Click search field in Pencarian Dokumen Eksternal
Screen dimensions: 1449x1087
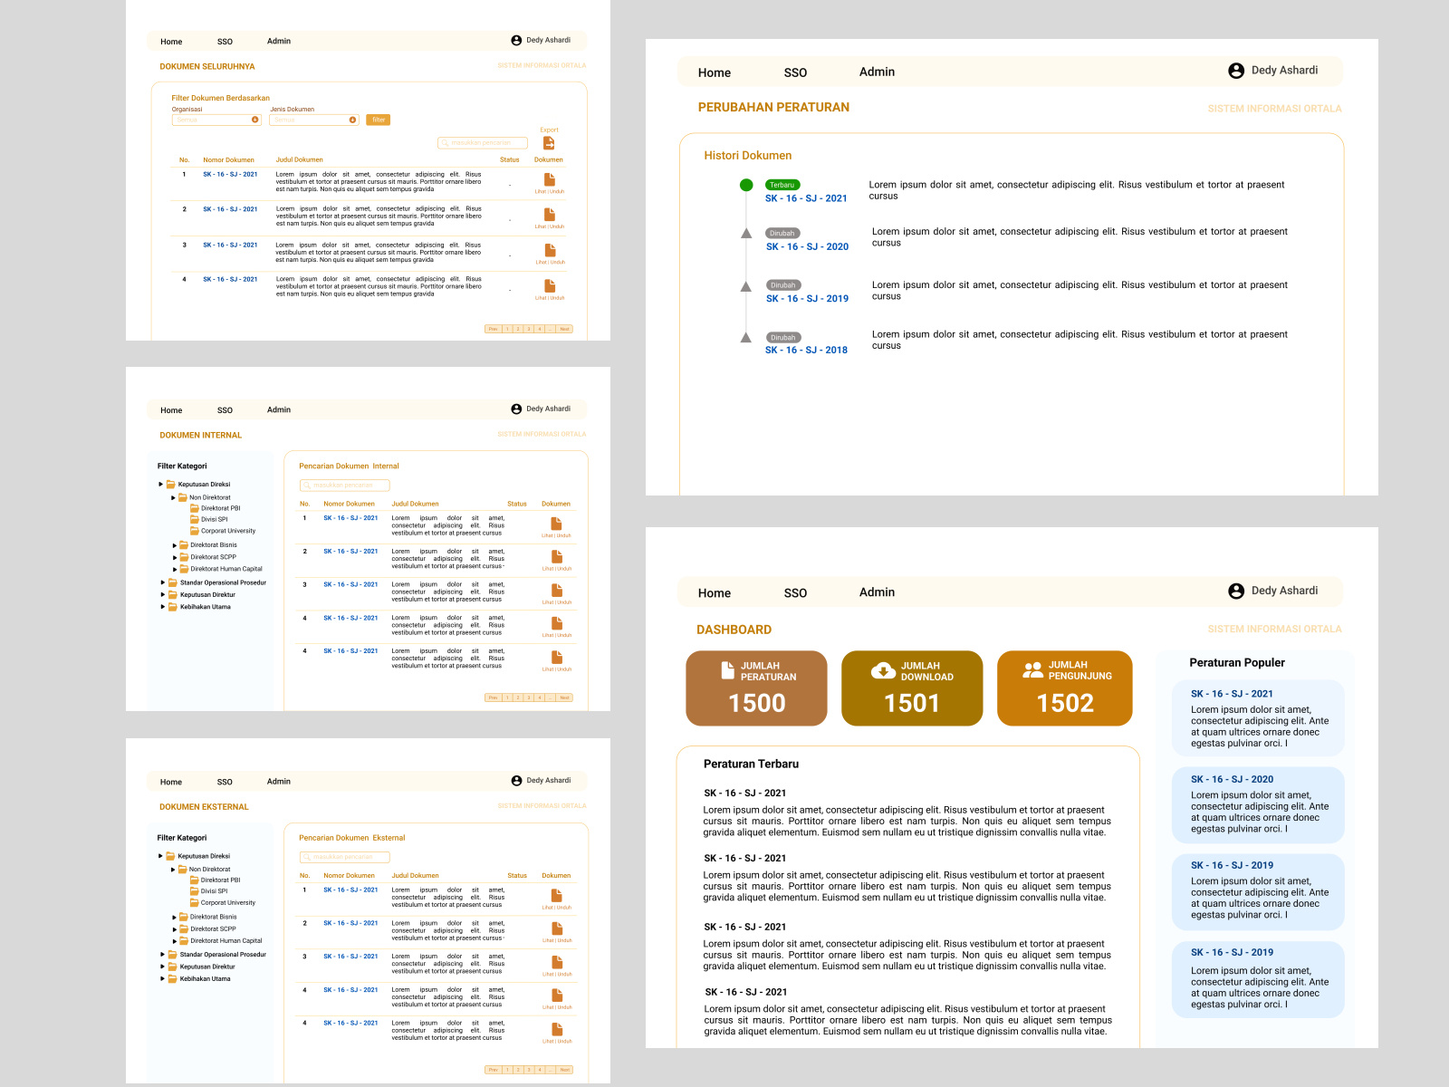344,857
